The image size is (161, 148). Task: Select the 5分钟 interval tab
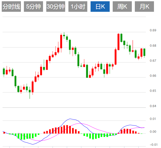click(33, 7)
